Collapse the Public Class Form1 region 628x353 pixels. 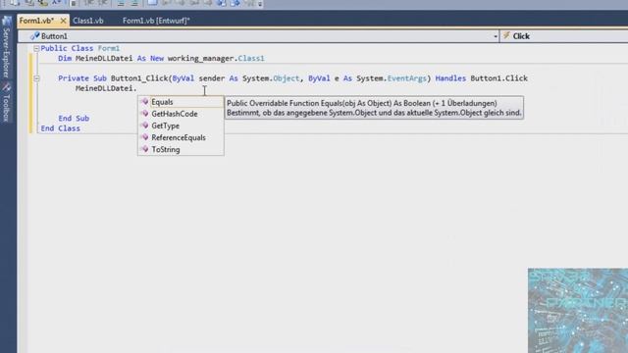click(36, 48)
